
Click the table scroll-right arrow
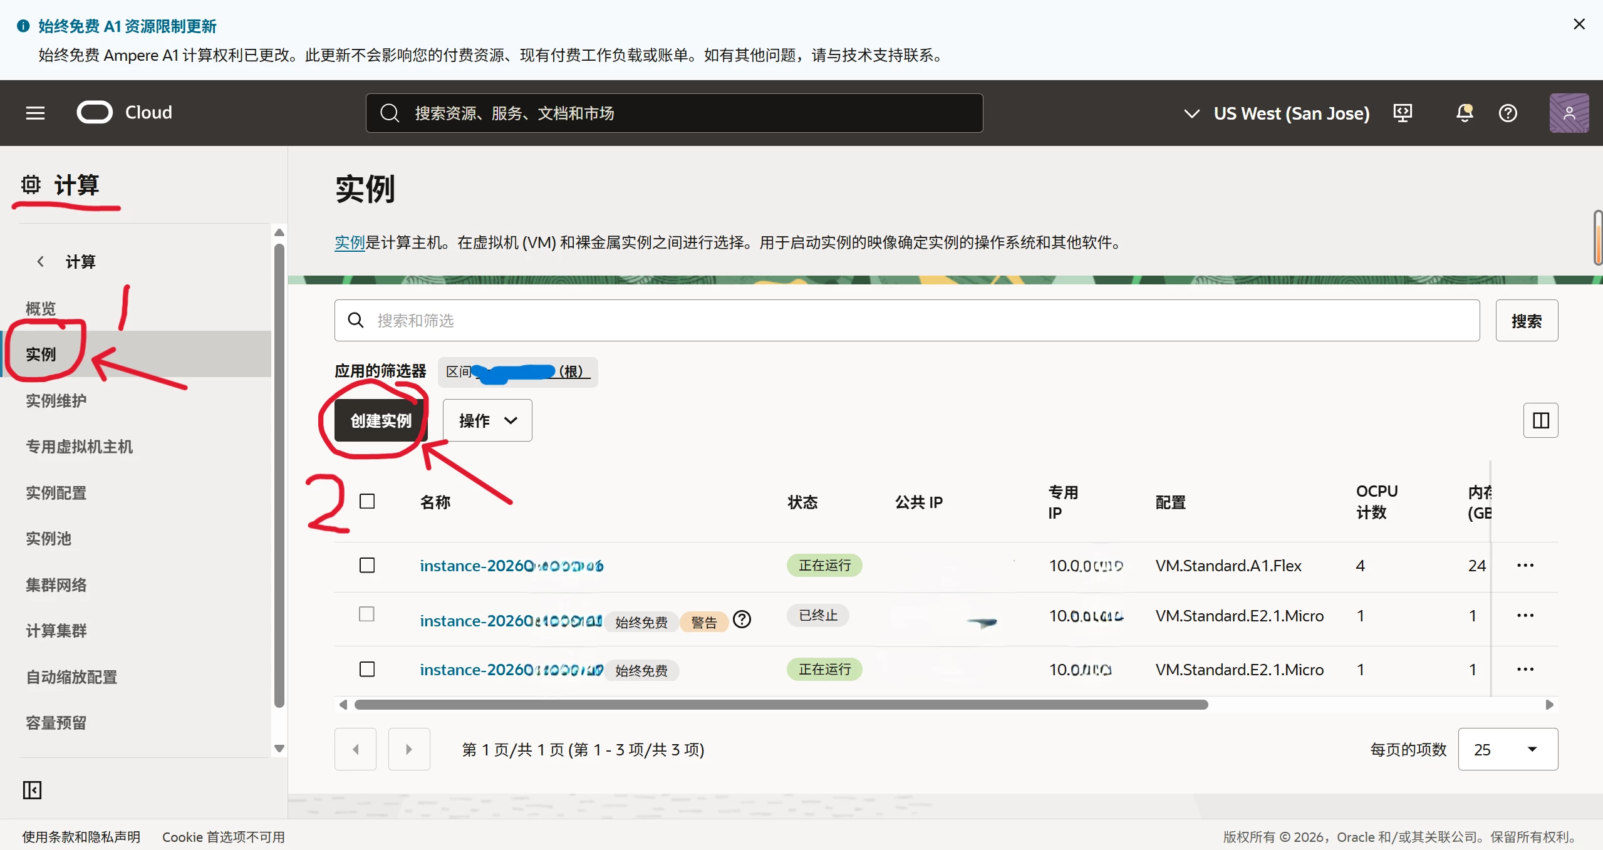pyautogui.click(x=1550, y=705)
